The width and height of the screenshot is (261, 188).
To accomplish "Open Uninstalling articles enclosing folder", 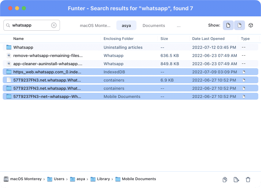I will (x=123, y=47).
